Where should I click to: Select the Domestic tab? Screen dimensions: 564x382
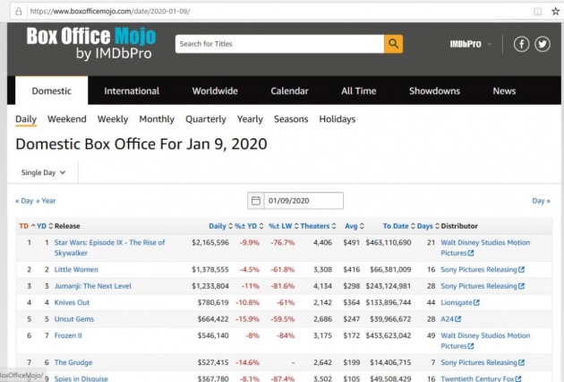[51, 91]
